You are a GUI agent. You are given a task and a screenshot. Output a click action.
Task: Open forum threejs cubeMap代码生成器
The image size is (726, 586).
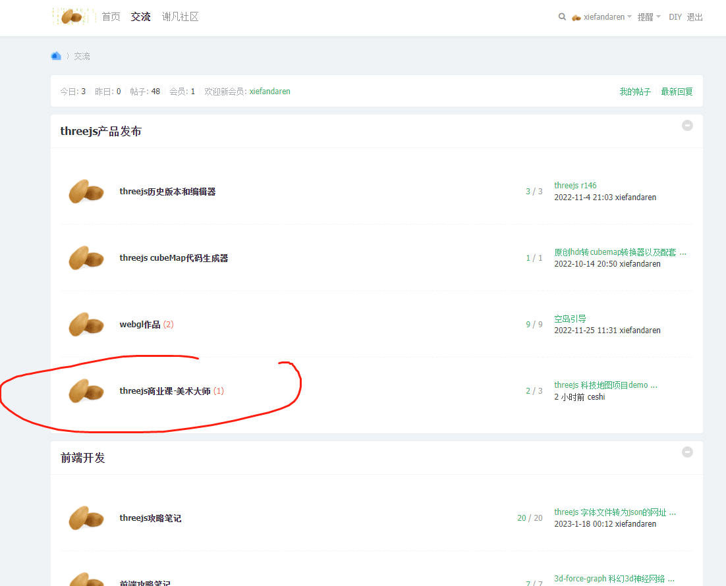point(174,258)
